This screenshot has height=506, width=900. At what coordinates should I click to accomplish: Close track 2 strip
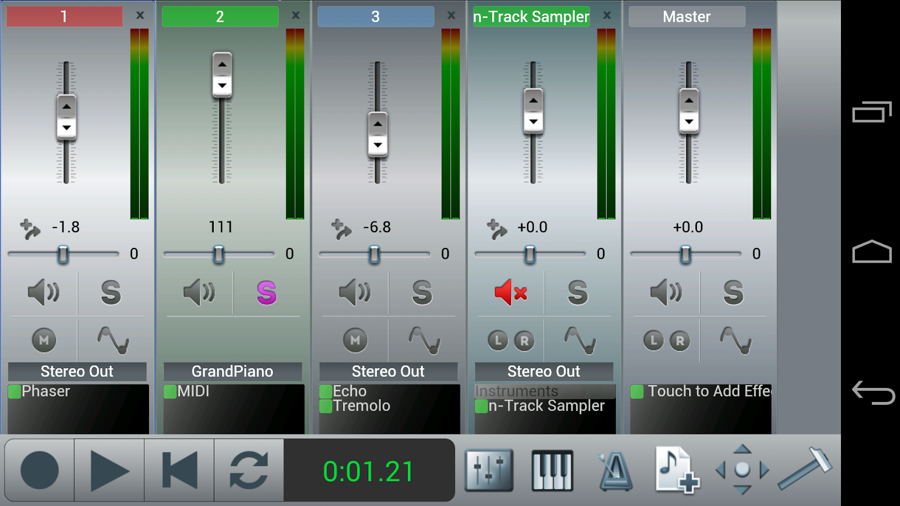click(296, 16)
